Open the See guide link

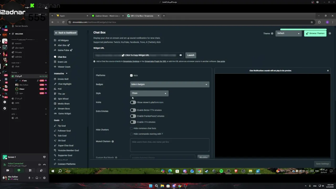[x=221, y=61]
